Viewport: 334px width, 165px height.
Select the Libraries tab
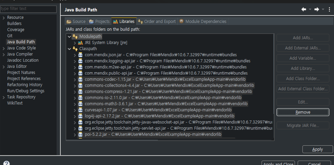[x=124, y=21]
